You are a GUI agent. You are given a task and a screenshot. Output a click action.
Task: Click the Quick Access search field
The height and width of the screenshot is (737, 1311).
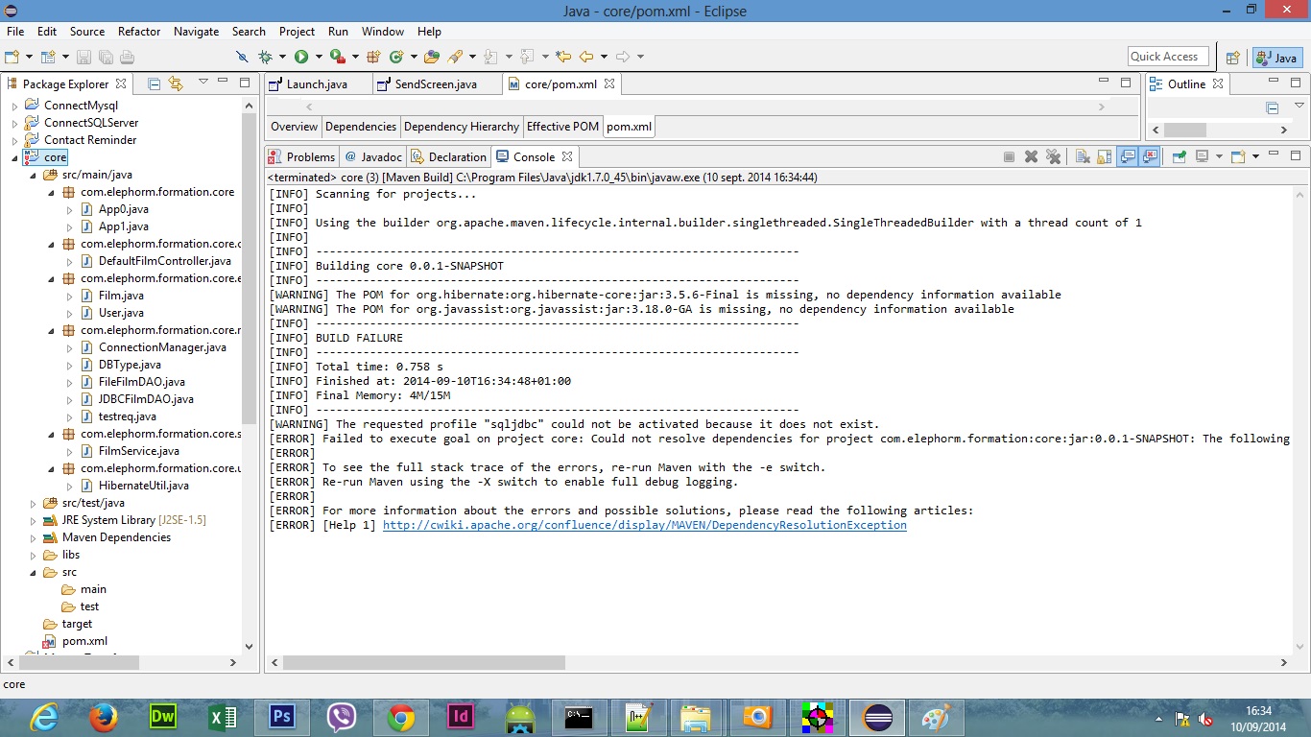1168,57
